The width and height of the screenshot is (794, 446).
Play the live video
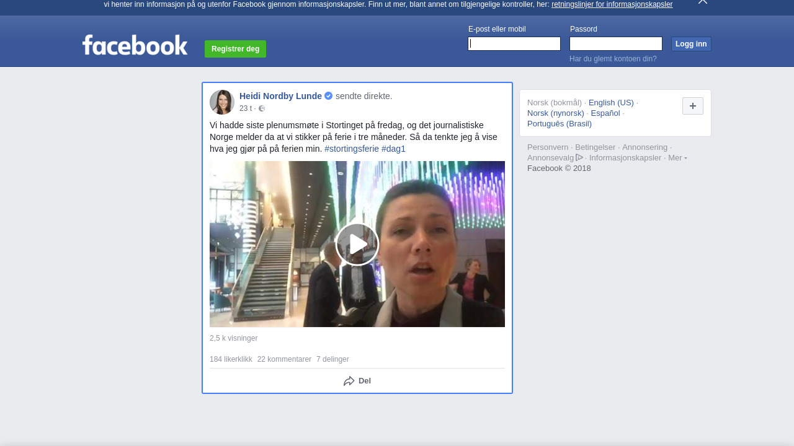[x=357, y=244]
